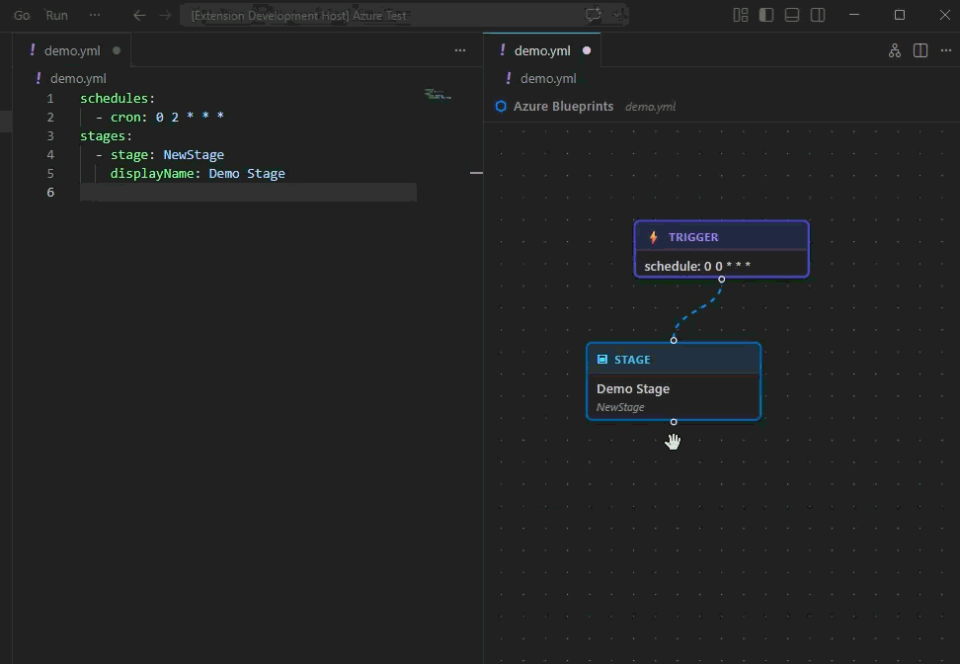
Task: Click the dashed edge between trigger and stage
Action: (x=697, y=310)
